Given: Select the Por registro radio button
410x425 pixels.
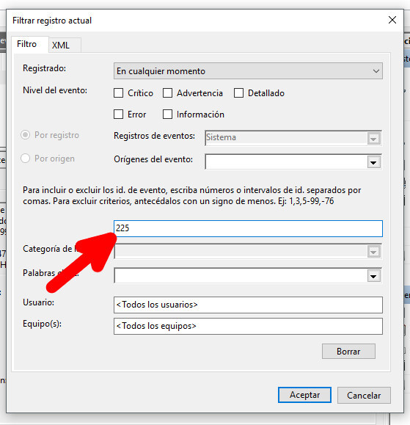Looking at the screenshot, I should pyautogui.click(x=26, y=135).
